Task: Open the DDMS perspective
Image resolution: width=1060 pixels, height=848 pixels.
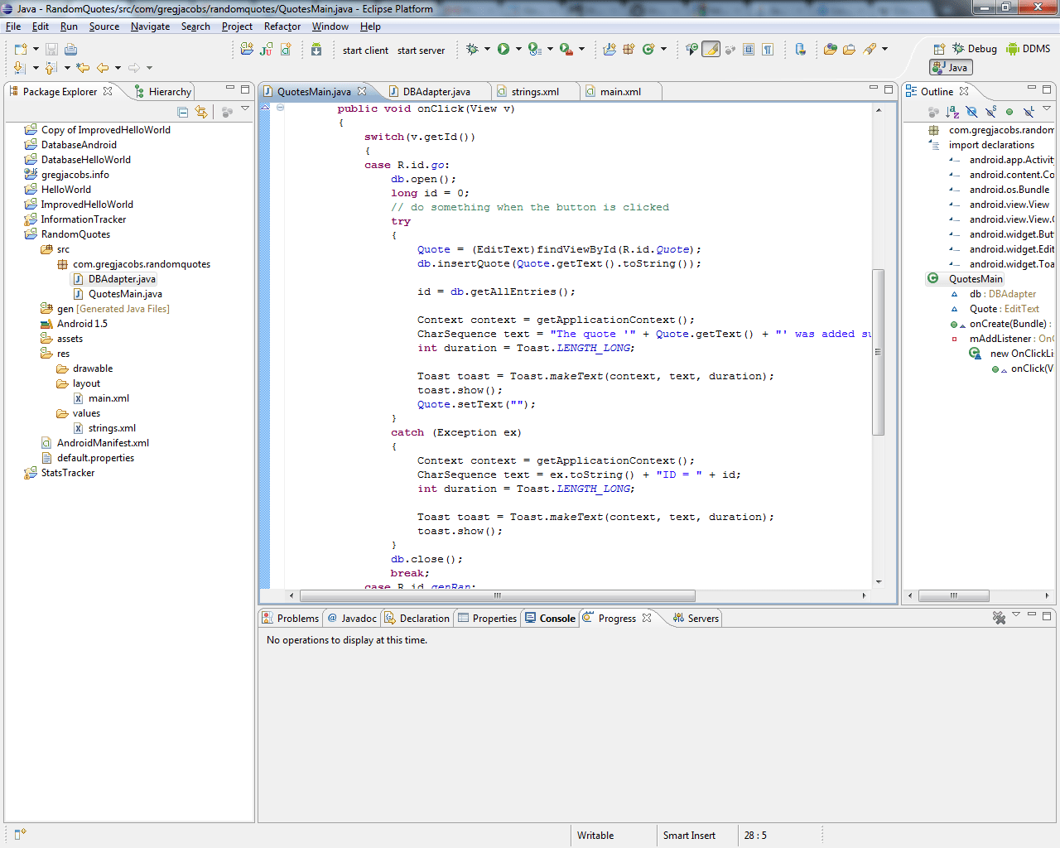Action: click(x=1028, y=49)
